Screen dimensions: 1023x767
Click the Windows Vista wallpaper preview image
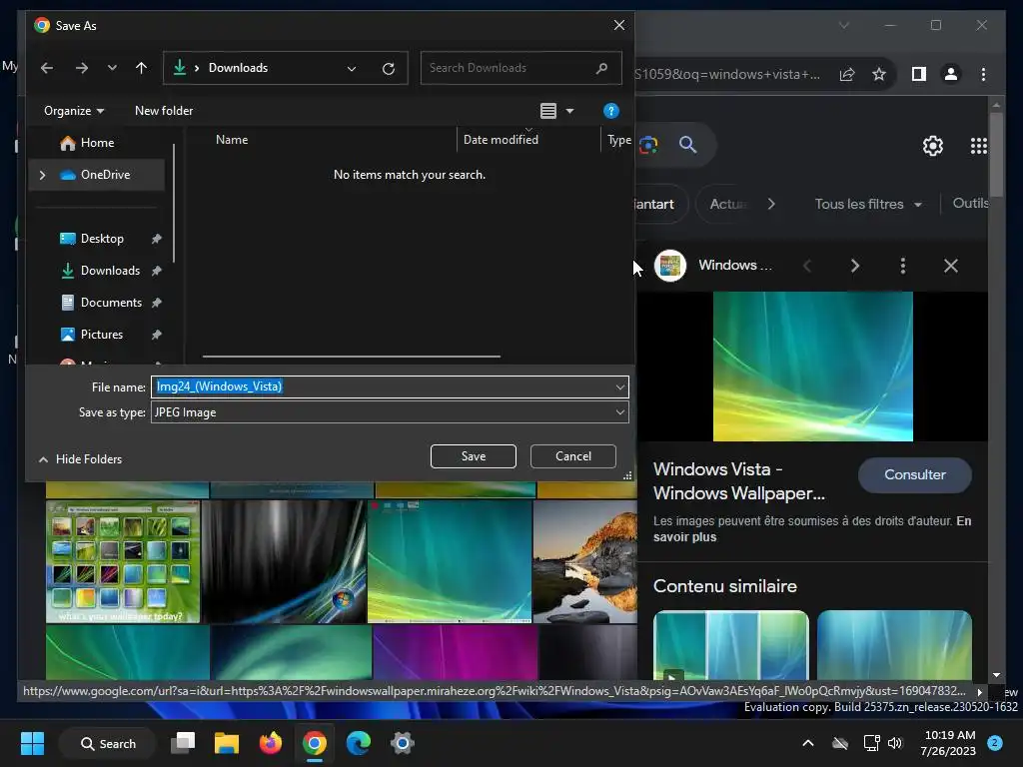coord(813,367)
